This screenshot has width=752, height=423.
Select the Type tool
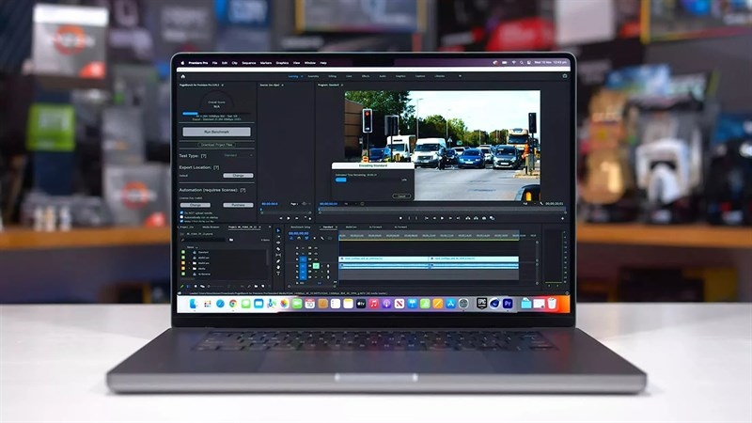[278, 274]
